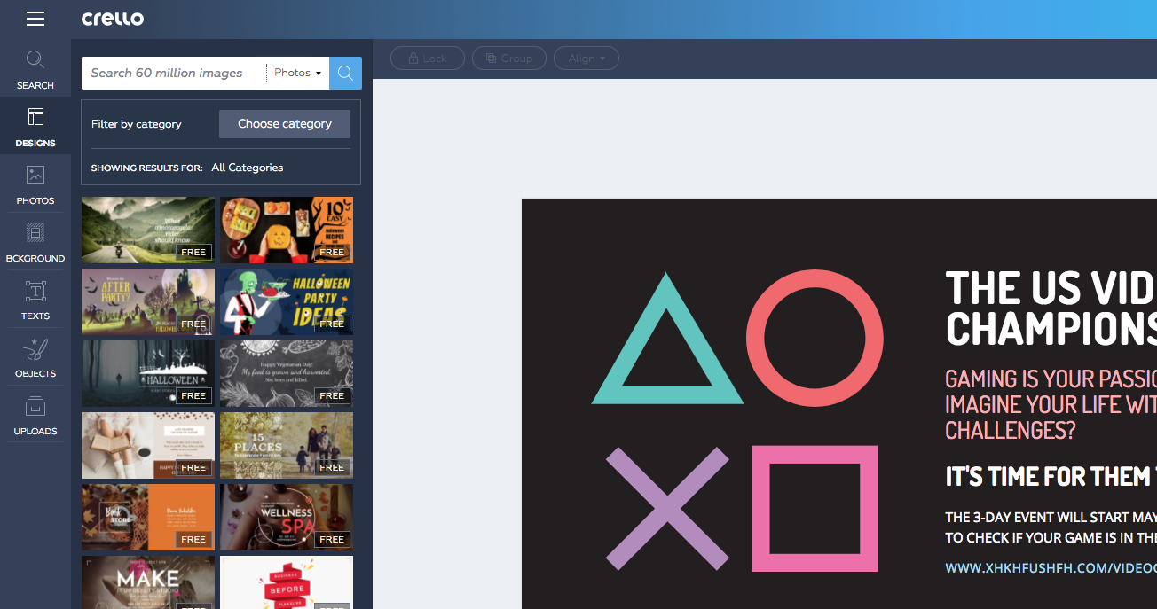
Task: Click the 'GAMING IS YOUR PASSIO' pink text
Action: point(1051,379)
